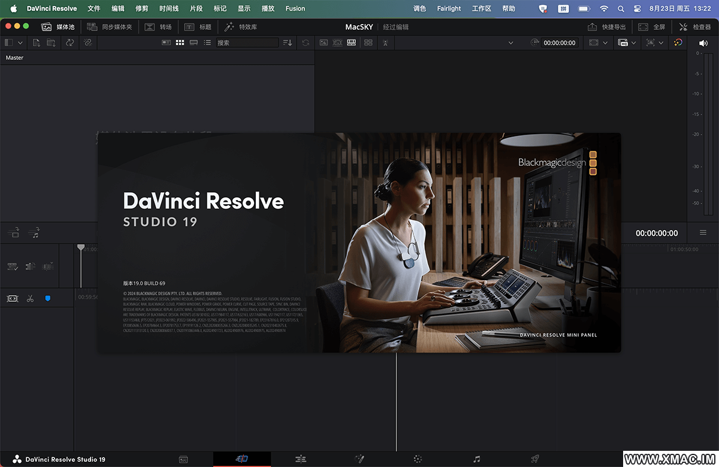
Task: Open the timeline options hamburger menu
Action: tap(703, 233)
